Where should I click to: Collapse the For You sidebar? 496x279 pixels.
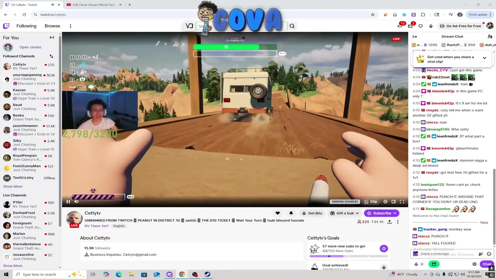coord(52,38)
